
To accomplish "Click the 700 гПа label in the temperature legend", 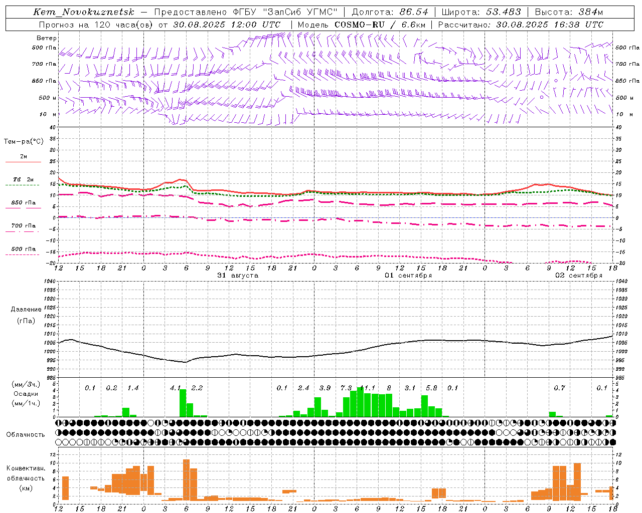I will (24, 226).
